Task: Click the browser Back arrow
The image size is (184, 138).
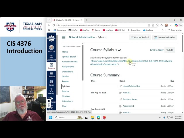Action: (x=49, y=25)
